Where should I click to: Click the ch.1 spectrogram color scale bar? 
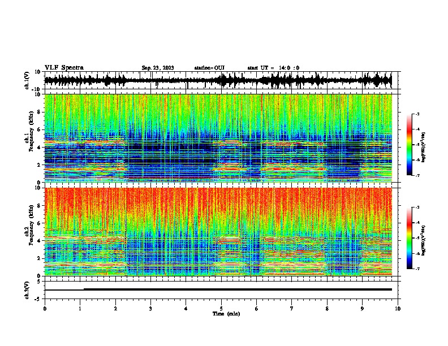tap(410, 145)
